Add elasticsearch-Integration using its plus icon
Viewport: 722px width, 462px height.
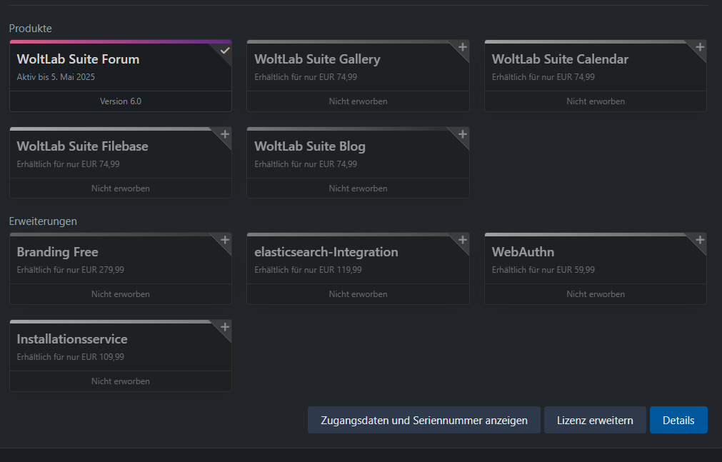coord(462,241)
